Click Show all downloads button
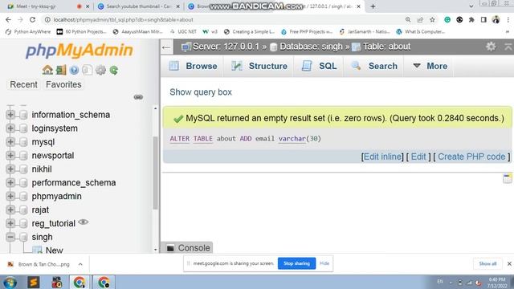 (487, 263)
